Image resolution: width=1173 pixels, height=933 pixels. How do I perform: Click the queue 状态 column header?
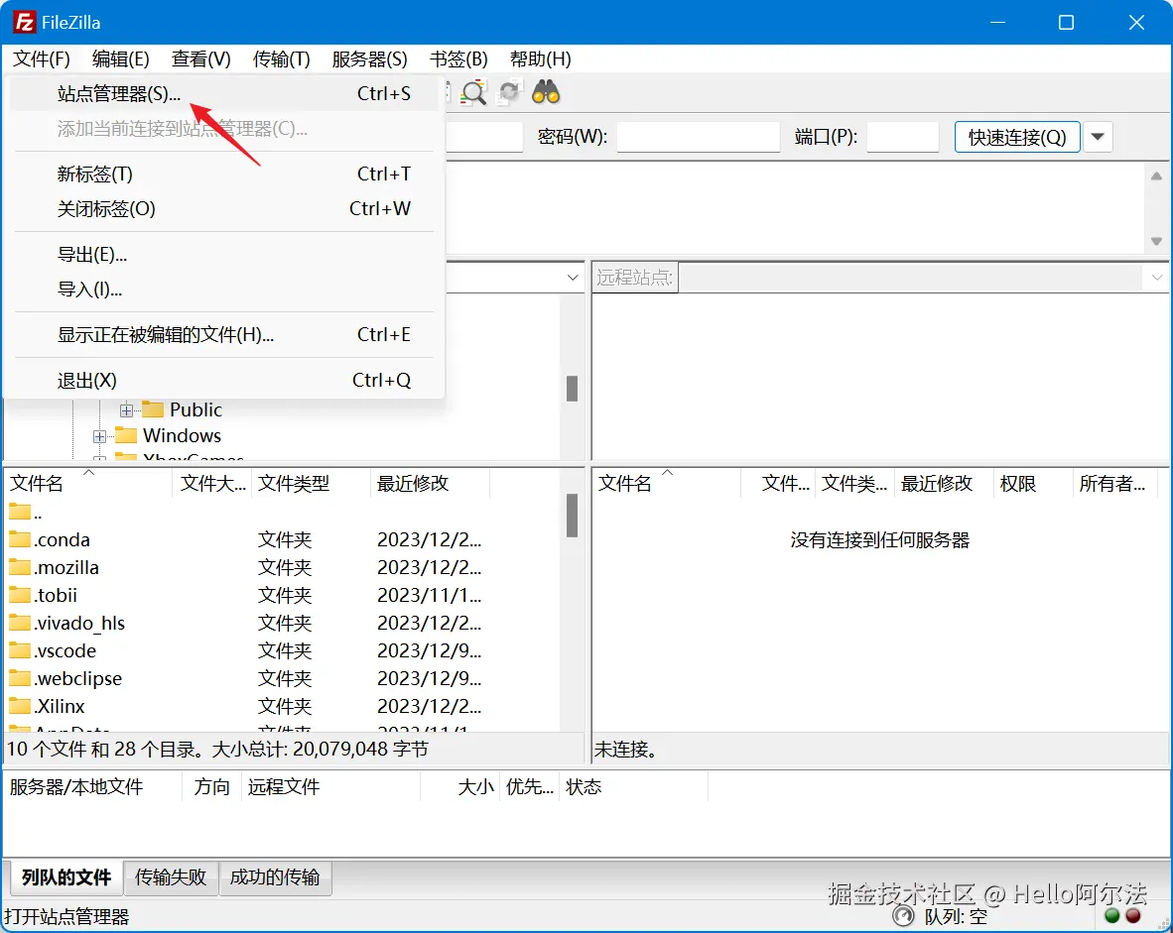tap(633, 786)
